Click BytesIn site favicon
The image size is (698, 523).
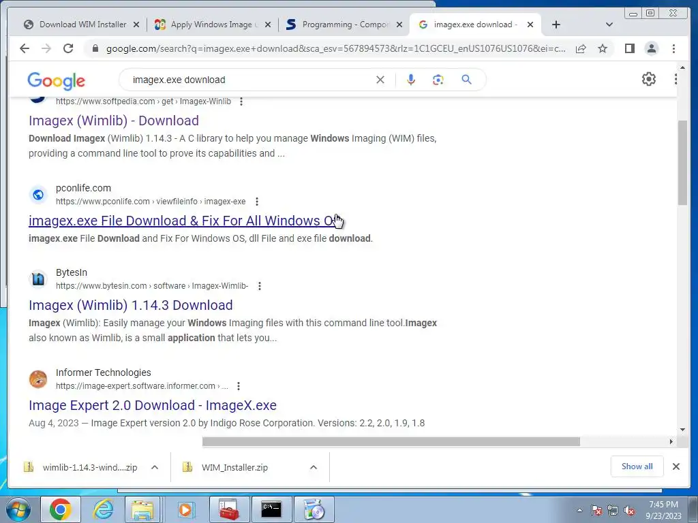pos(38,279)
